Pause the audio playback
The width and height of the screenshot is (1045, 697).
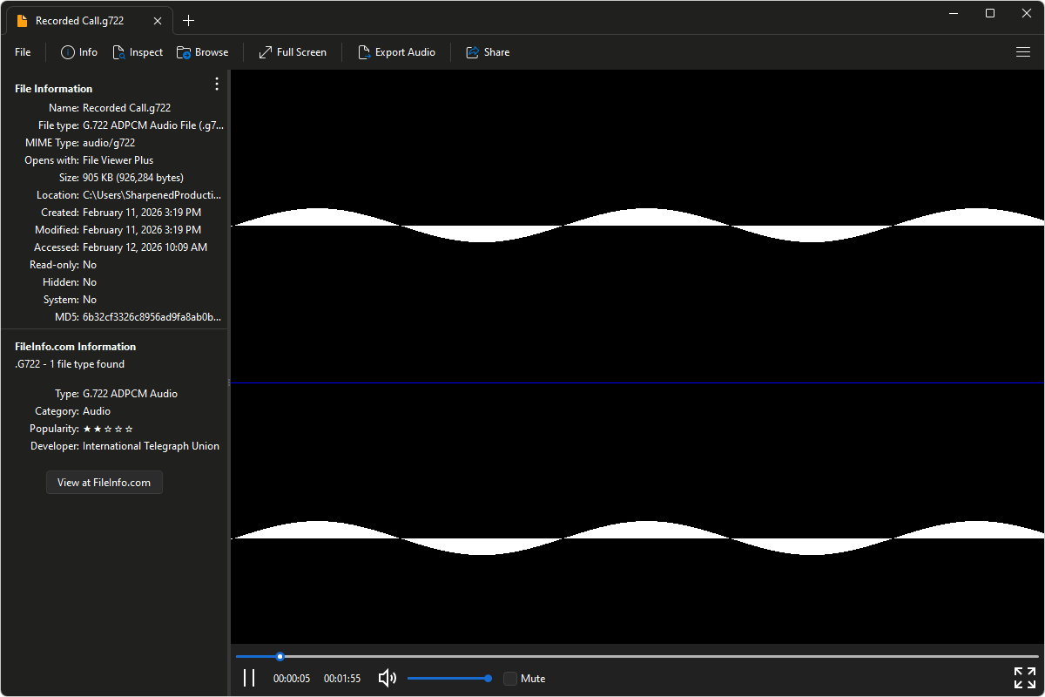(249, 678)
